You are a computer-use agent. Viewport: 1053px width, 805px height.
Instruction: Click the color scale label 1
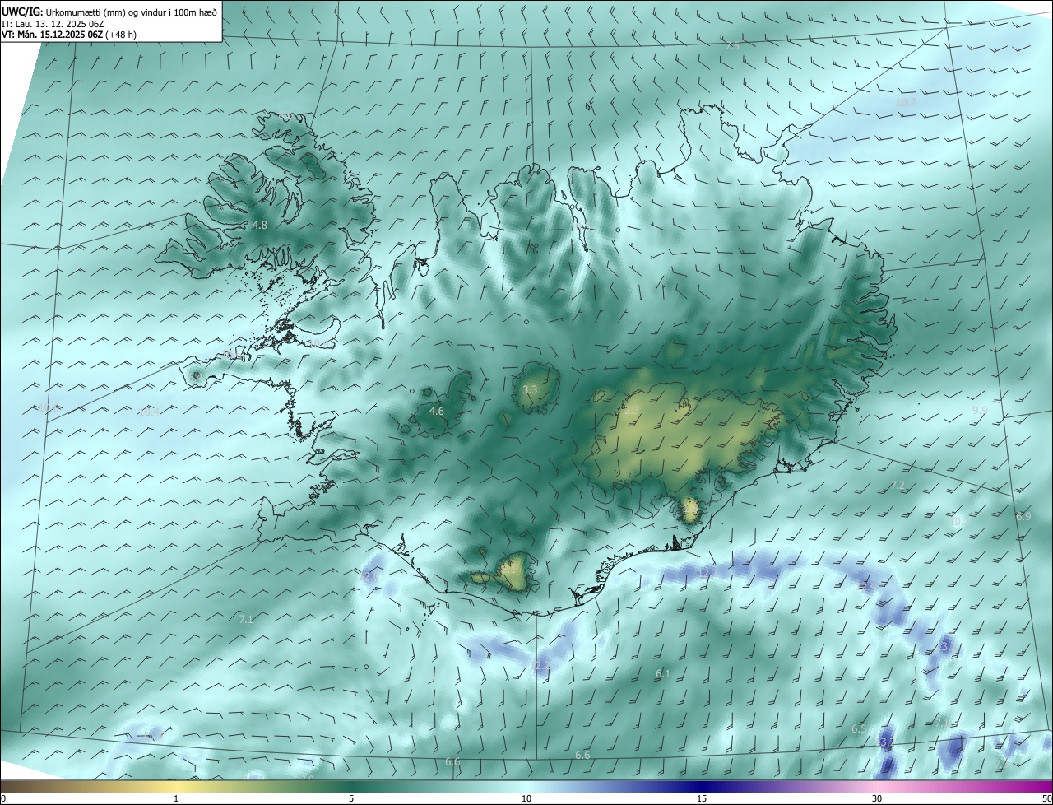(176, 798)
